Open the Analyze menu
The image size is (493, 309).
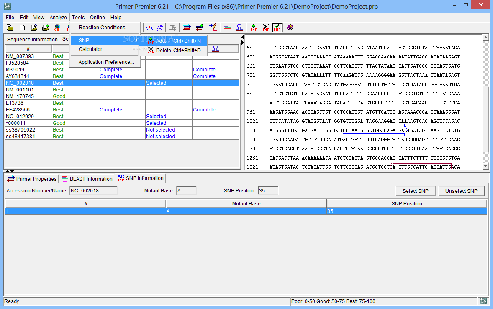[x=58, y=18]
